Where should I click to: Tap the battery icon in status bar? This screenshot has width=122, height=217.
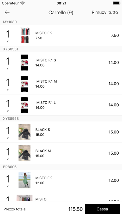click(116, 3)
